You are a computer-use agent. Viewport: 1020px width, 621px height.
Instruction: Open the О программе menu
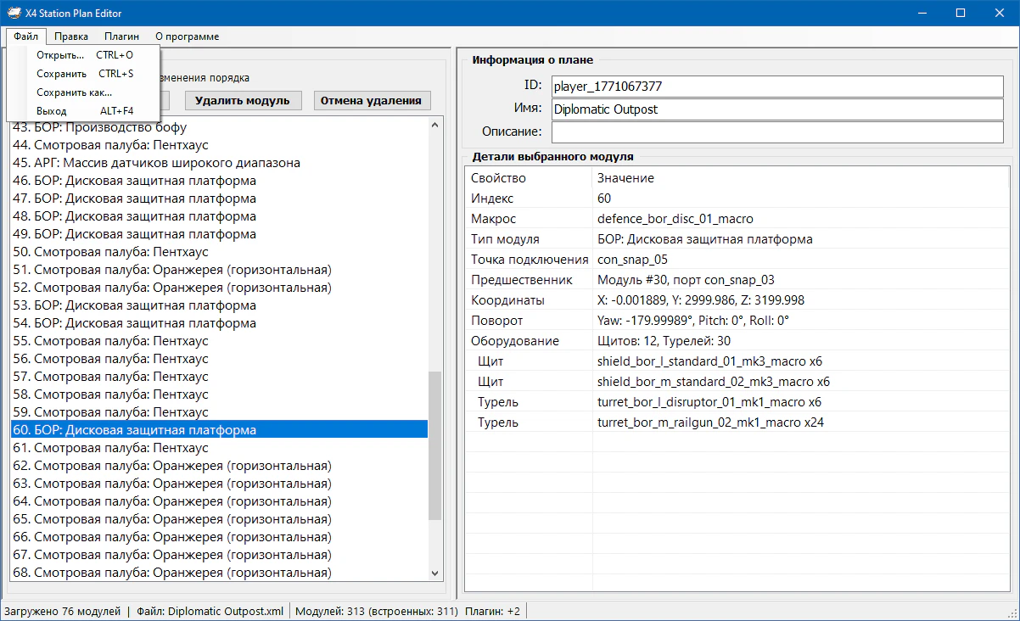[x=187, y=36]
